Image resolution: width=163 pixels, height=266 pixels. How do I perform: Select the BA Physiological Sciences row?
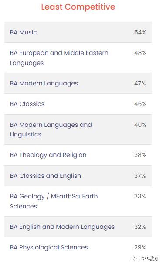tap(78, 247)
